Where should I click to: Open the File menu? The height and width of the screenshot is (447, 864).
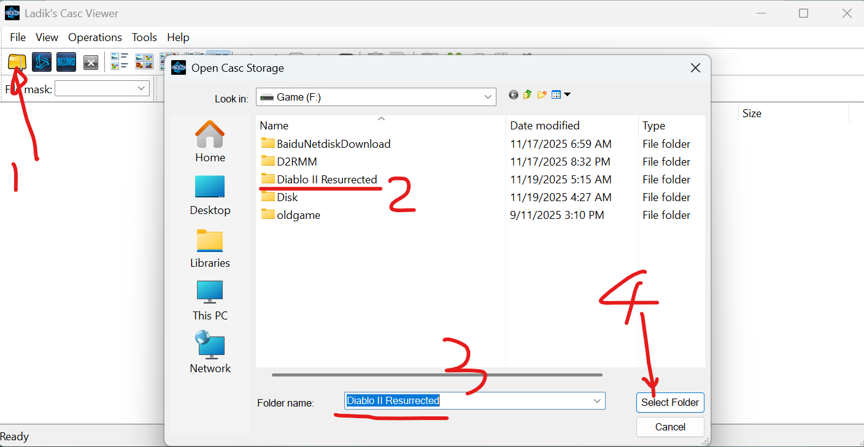[x=18, y=37]
